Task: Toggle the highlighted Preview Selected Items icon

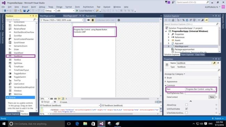Action: pos(207,20)
